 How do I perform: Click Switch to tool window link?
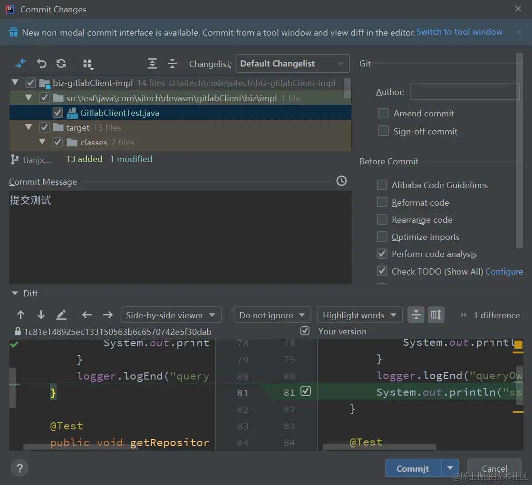pyautogui.click(x=459, y=32)
